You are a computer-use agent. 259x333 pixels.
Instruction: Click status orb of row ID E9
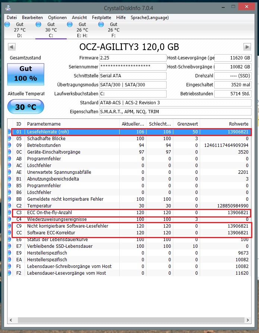(x=9, y=253)
